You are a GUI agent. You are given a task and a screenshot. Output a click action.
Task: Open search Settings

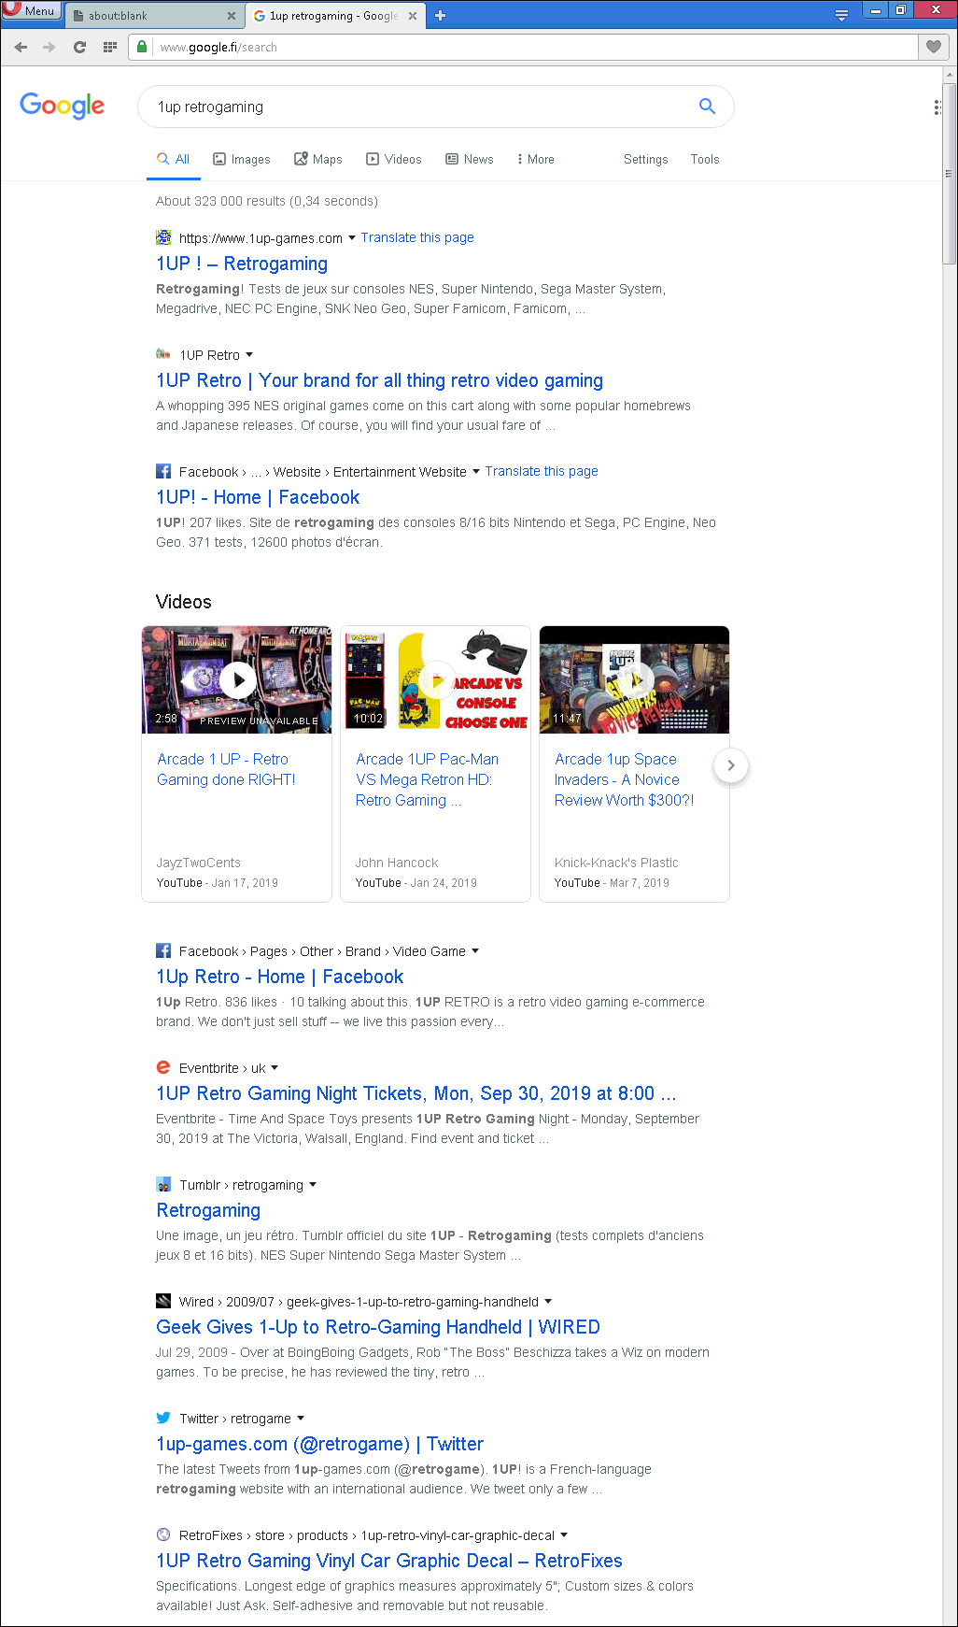646,160
